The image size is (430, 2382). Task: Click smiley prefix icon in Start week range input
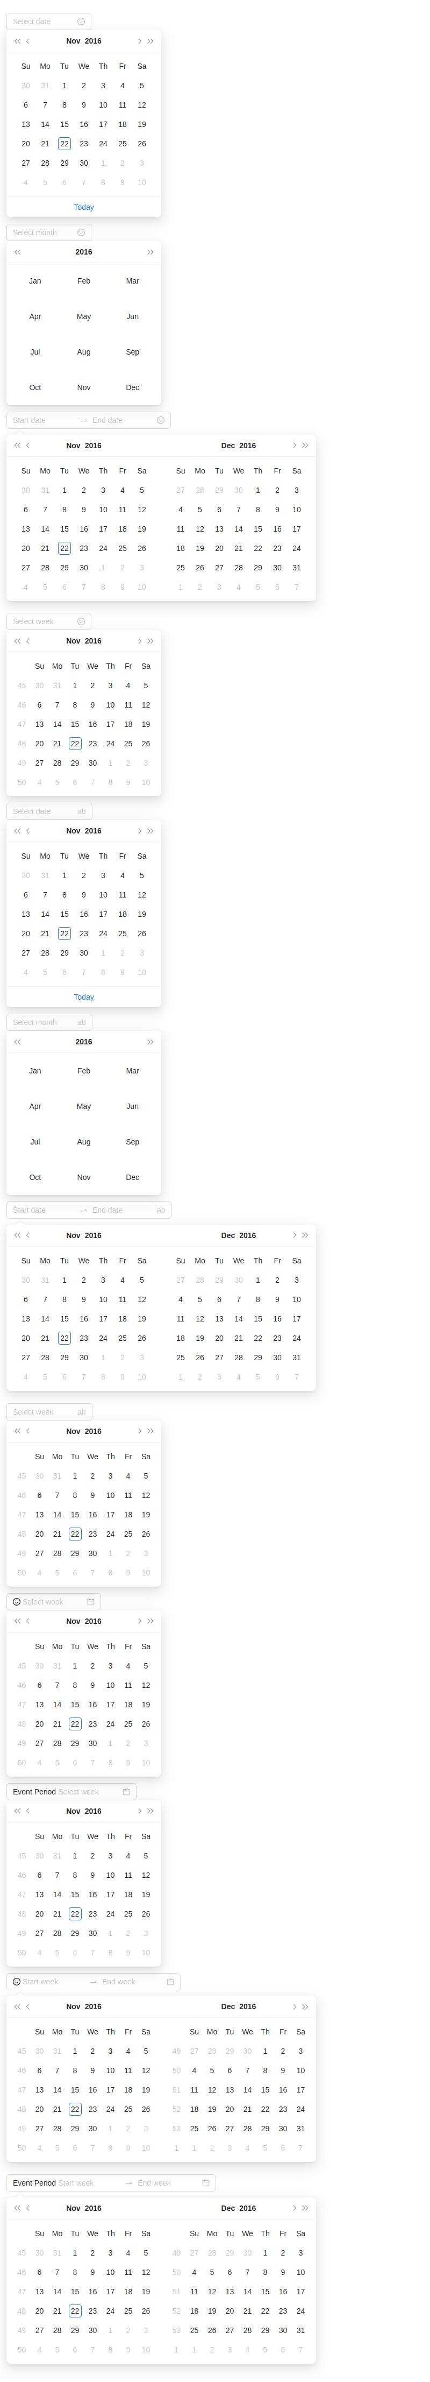click(x=17, y=1982)
